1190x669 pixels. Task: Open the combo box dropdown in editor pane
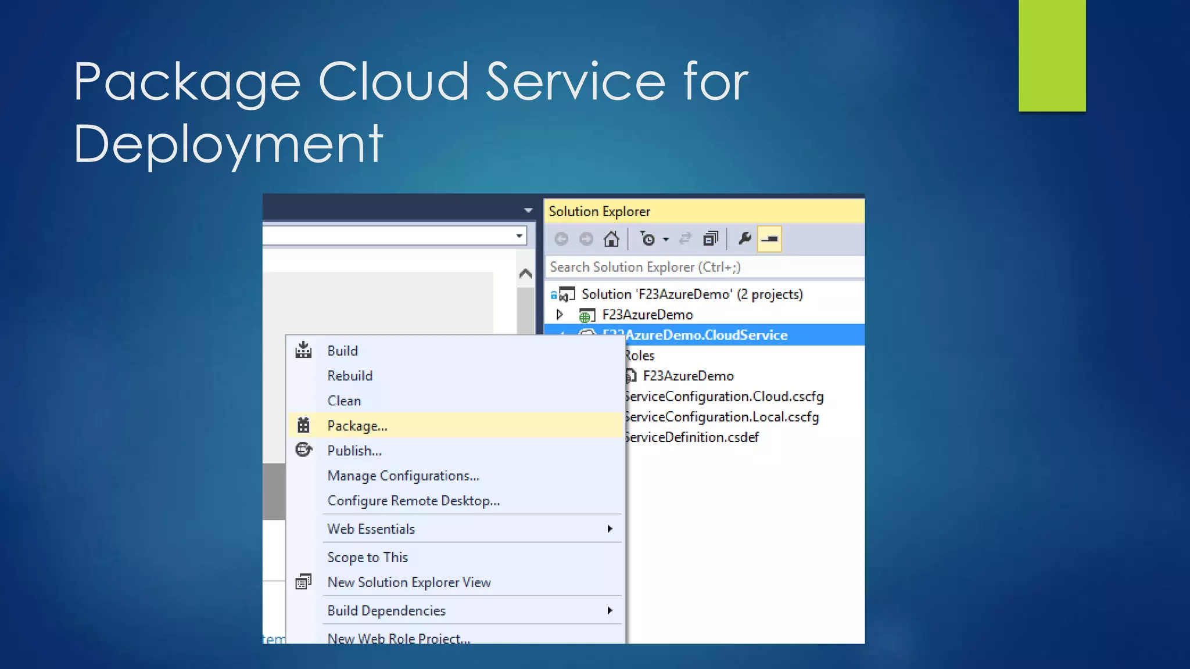coord(519,236)
